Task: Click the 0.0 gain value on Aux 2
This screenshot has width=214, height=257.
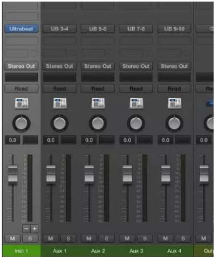Action: pyautogui.click(x=89, y=140)
